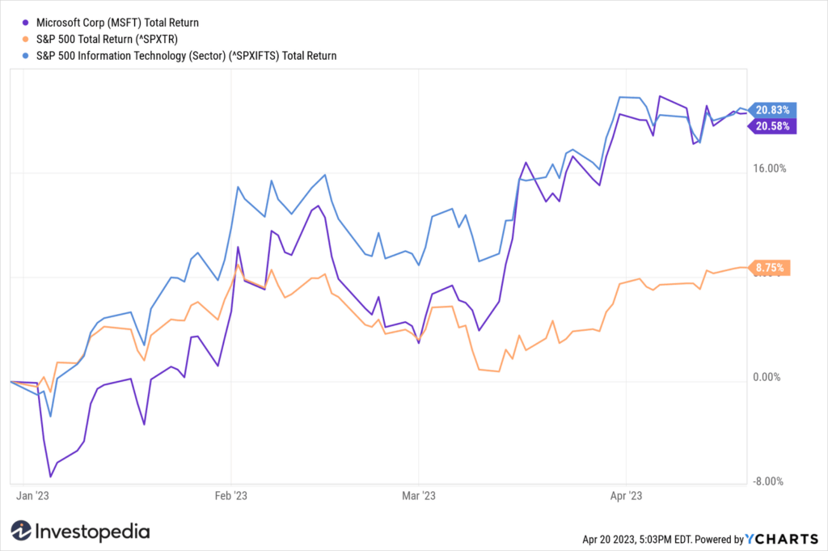Click the Apr '23 axis label
Image resolution: width=828 pixels, height=551 pixels.
tap(627, 495)
